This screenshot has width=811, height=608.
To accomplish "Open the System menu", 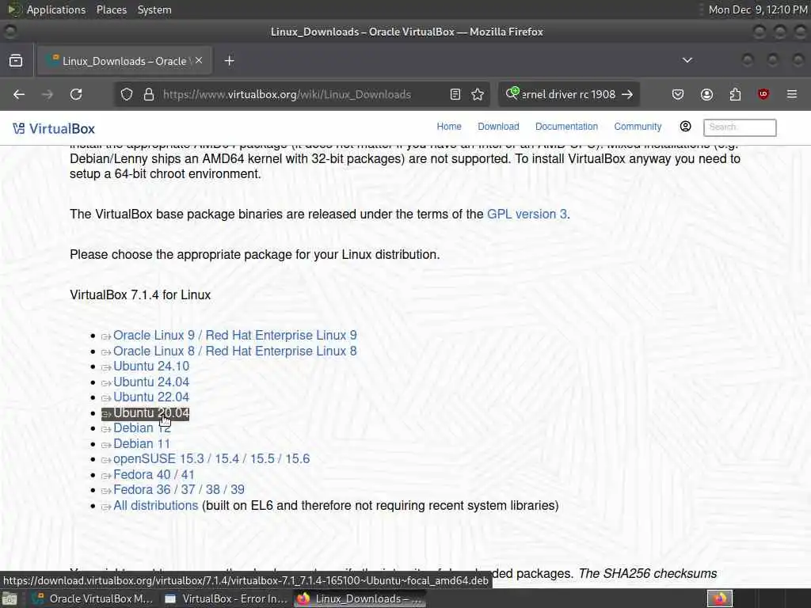I will coord(154,9).
